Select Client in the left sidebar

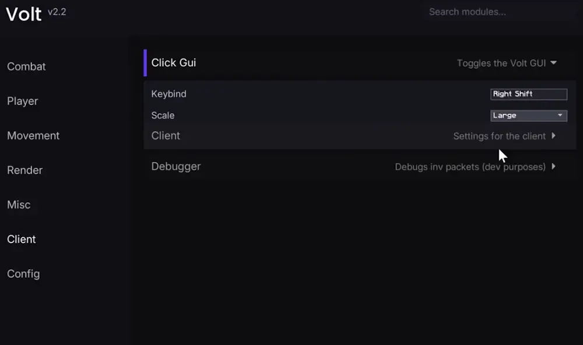pos(22,239)
